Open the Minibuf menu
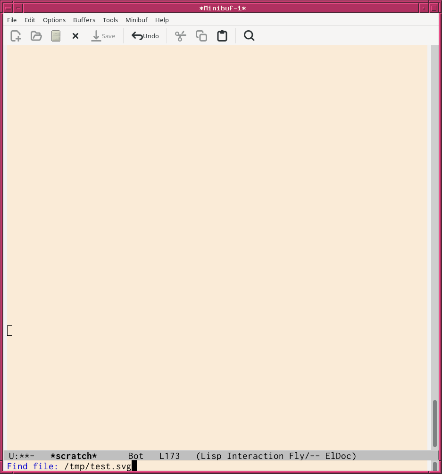 pyautogui.click(x=136, y=20)
